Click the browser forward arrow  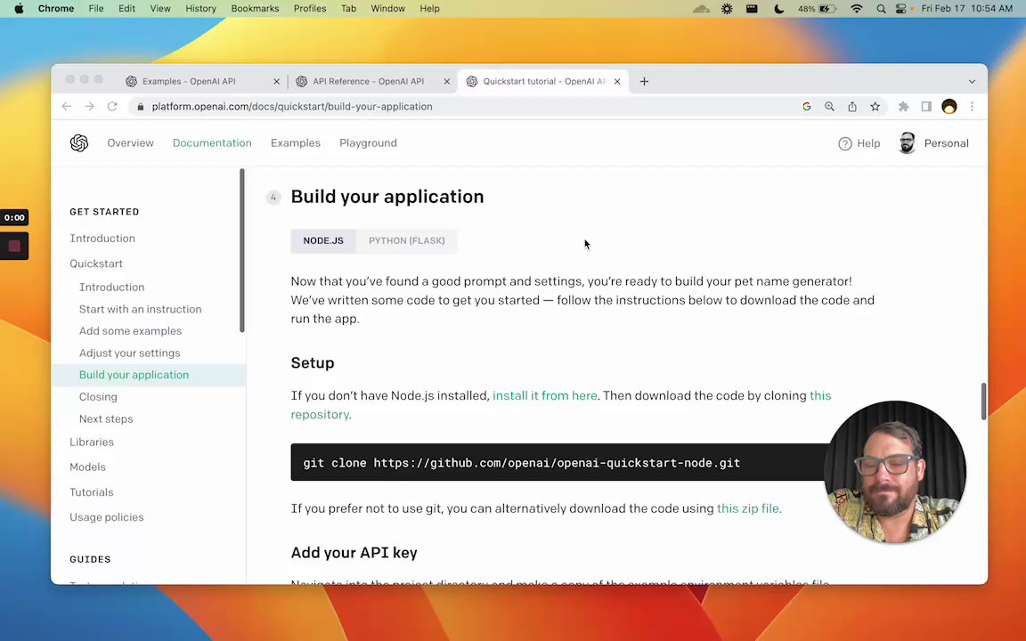[x=89, y=107]
